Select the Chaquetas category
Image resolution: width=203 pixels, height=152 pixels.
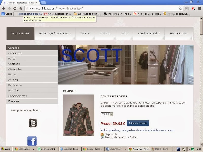tap(32, 69)
